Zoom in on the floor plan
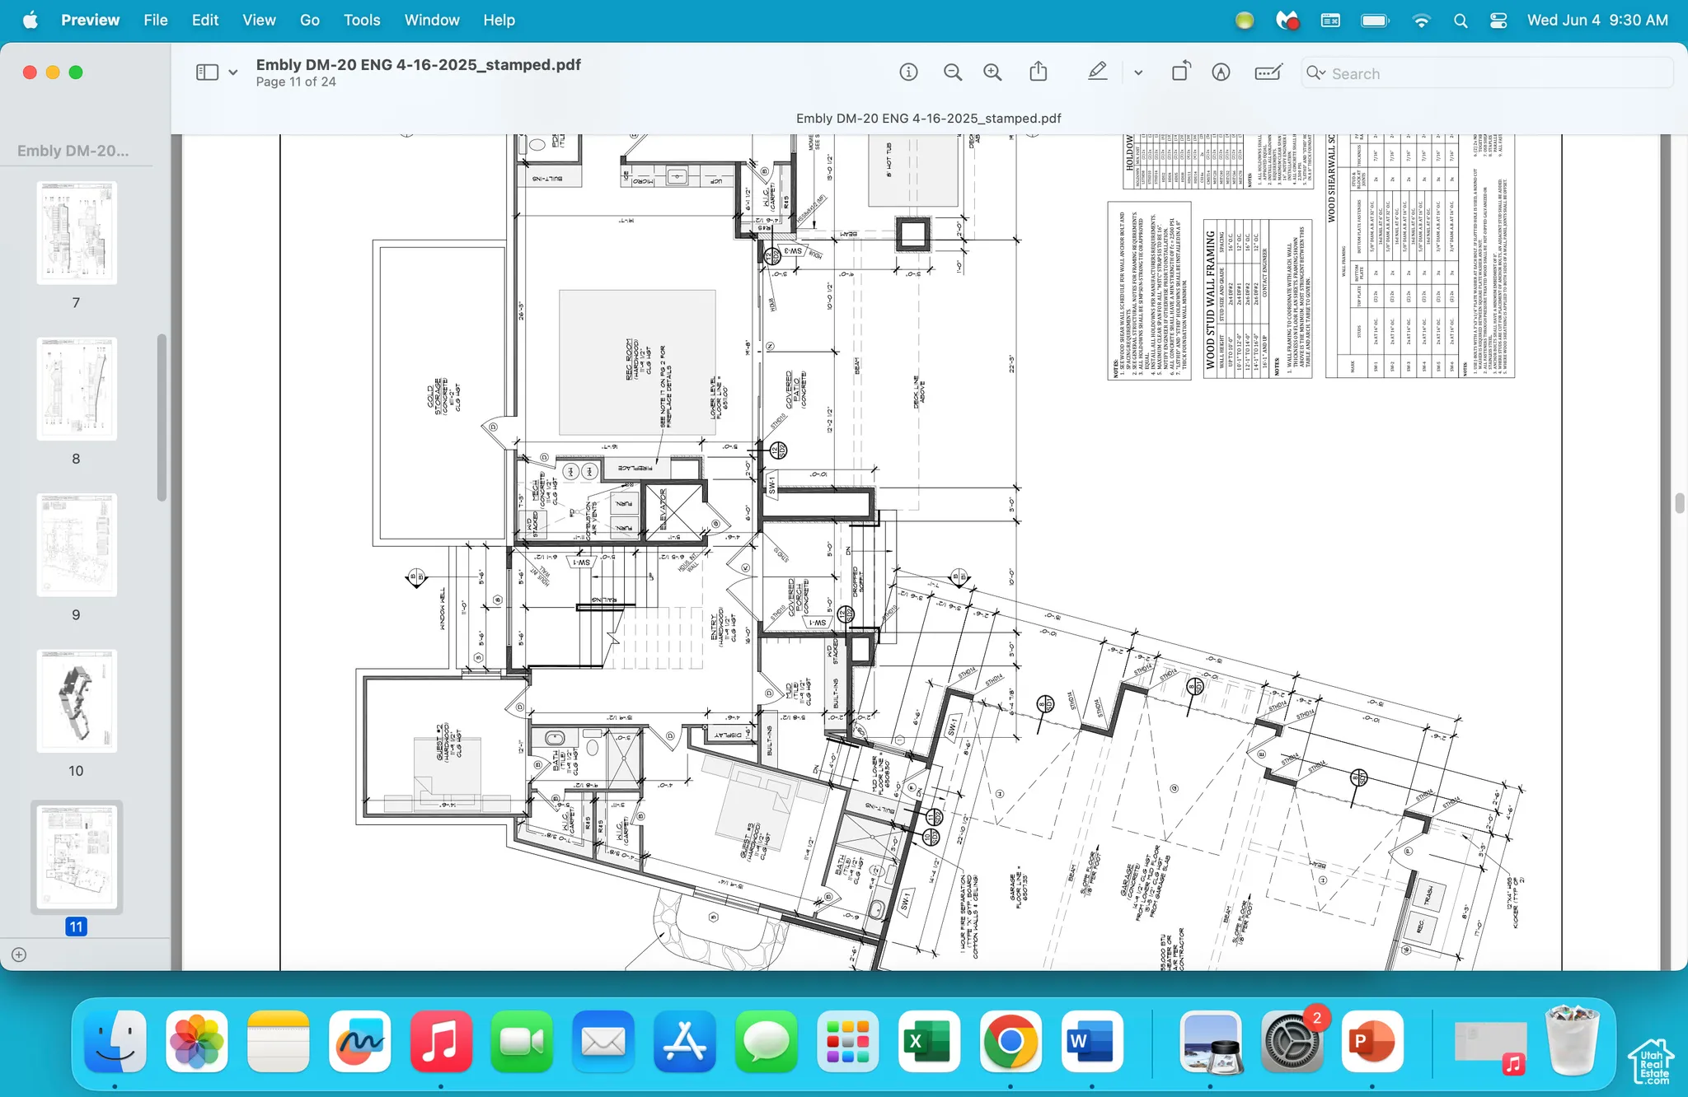Image resolution: width=1688 pixels, height=1097 pixels. 992,72
